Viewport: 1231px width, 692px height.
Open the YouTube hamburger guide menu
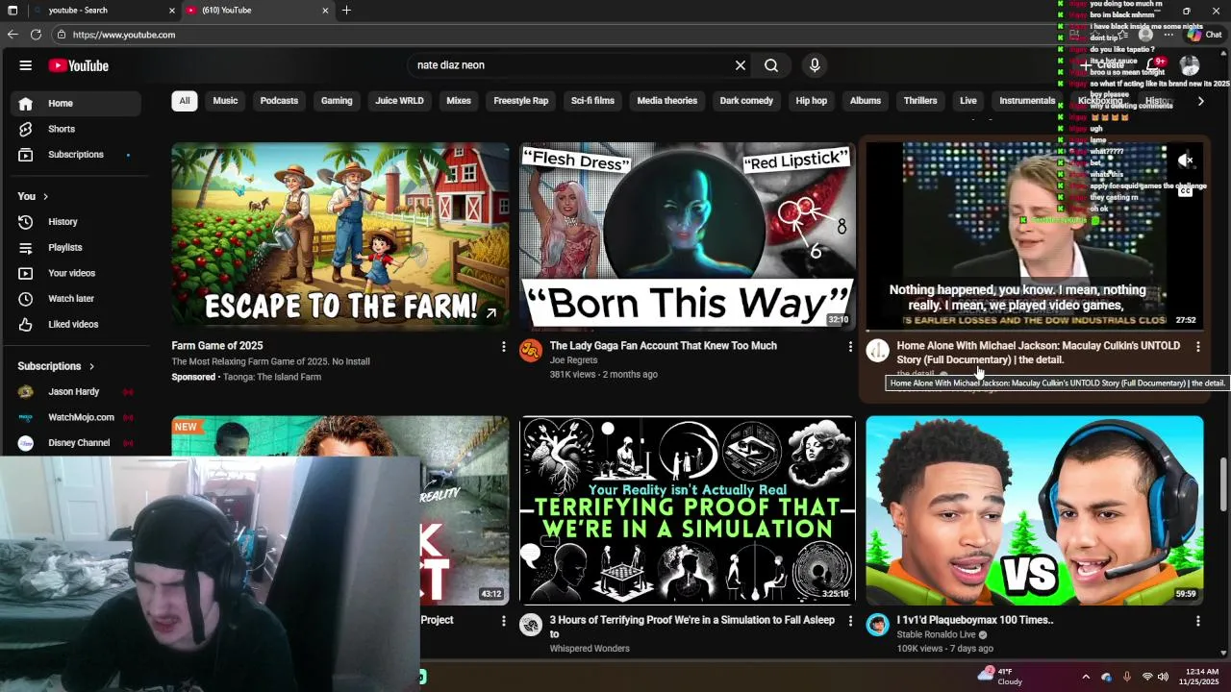click(x=26, y=65)
